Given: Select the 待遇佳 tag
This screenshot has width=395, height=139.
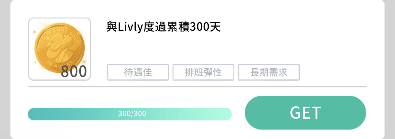Looking at the screenshot, I should click(138, 72).
